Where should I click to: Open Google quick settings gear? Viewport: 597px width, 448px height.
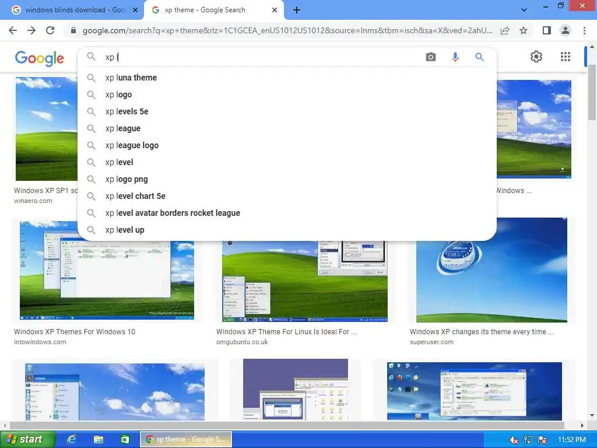click(x=536, y=57)
